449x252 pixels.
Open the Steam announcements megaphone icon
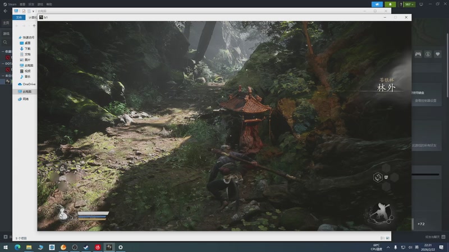coord(377,4)
